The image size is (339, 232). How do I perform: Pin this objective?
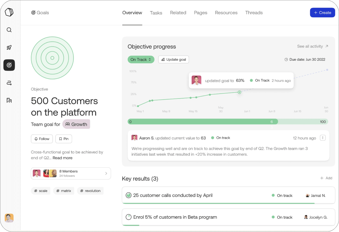pos(64,139)
